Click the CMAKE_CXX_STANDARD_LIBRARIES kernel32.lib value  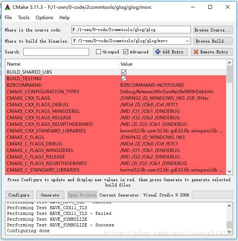[x=171, y=130]
